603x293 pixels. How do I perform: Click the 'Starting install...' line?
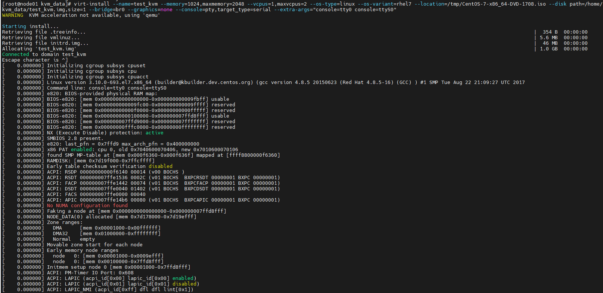(30, 26)
